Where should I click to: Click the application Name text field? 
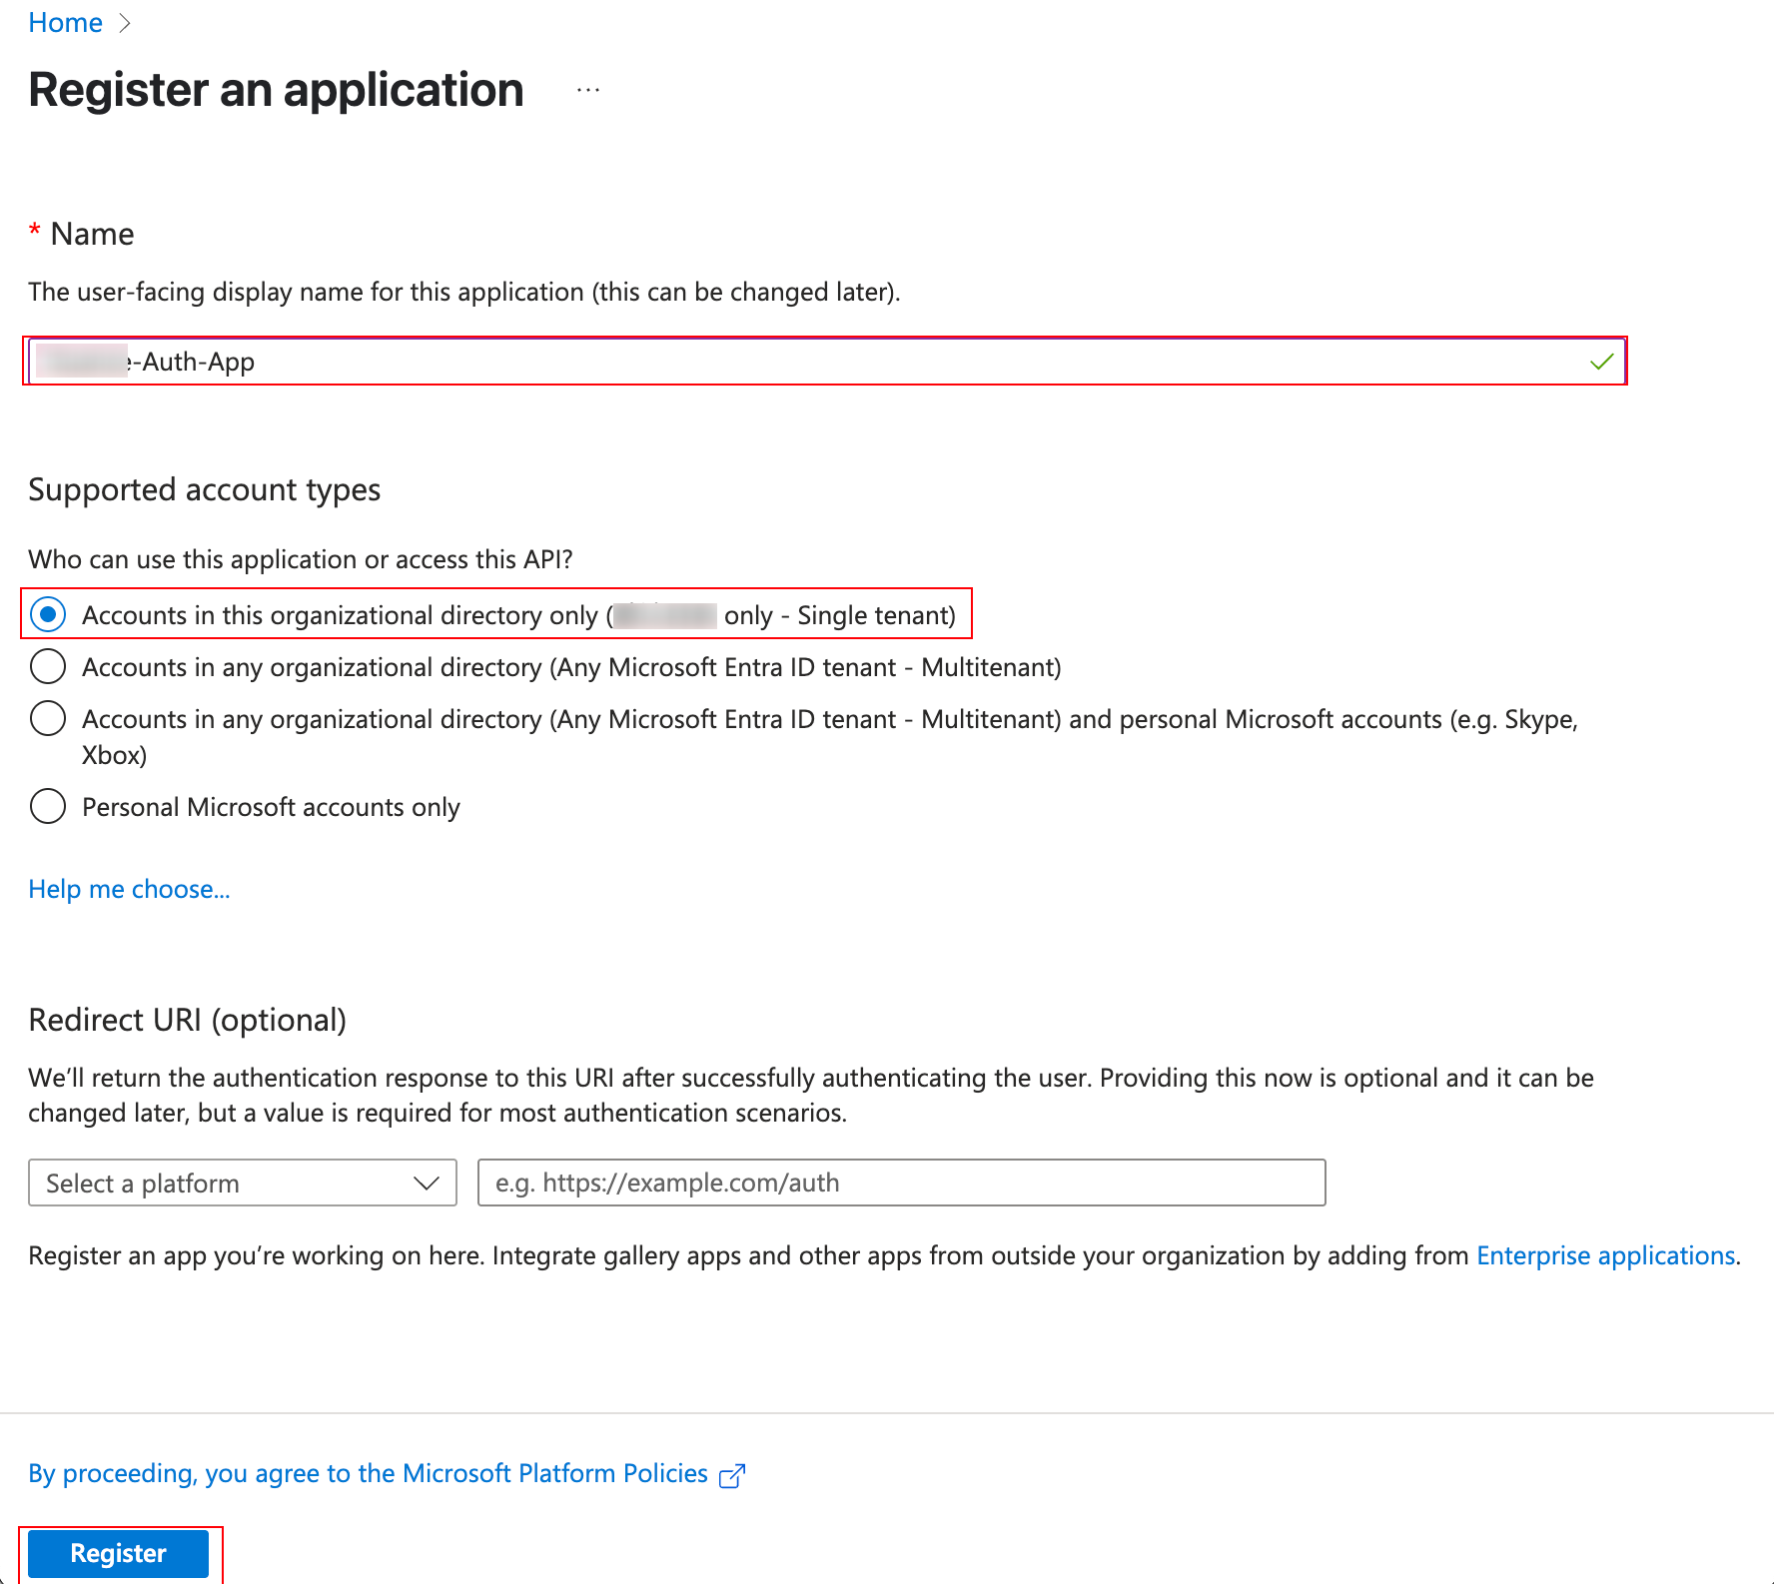point(799,362)
